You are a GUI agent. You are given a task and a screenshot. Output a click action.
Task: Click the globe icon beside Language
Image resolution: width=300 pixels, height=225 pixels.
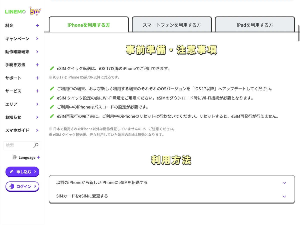14,157
